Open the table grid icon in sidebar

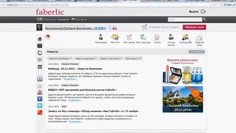40,46
